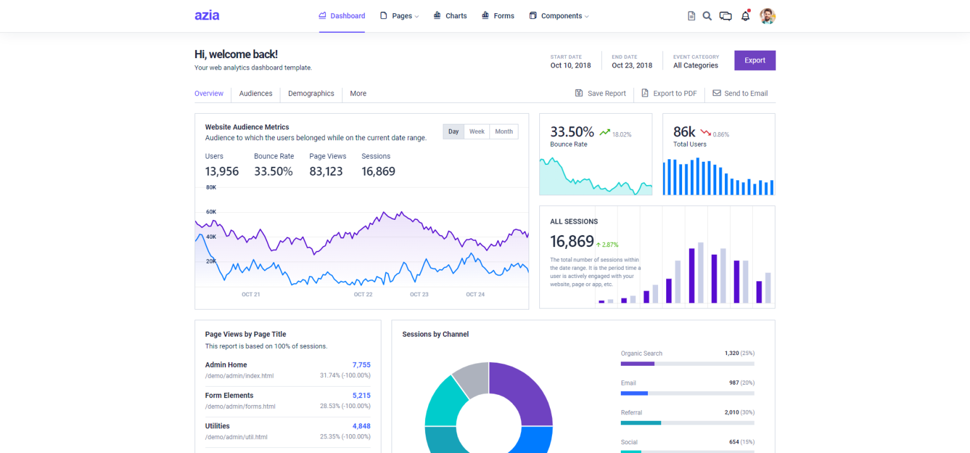This screenshot has height=453, width=970.
Task: Switch to the Audiences tab
Action: pyautogui.click(x=255, y=93)
